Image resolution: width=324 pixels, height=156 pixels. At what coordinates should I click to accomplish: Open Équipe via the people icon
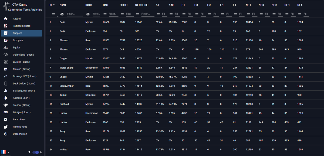click(x=6, y=48)
